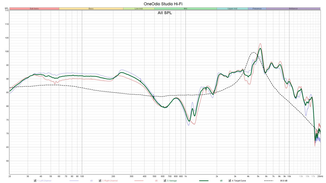Click the Upper mid band label
The width and height of the screenshot is (326, 183).
click(x=232, y=9)
